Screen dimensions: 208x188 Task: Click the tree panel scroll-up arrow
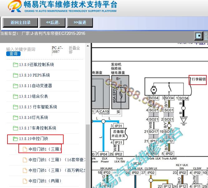[88, 46]
